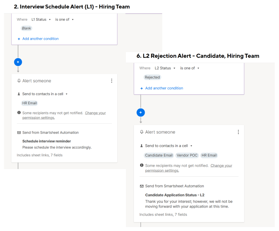Click the Vendor POC recipient chip
The width and height of the screenshot is (279, 231).
click(x=187, y=155)
